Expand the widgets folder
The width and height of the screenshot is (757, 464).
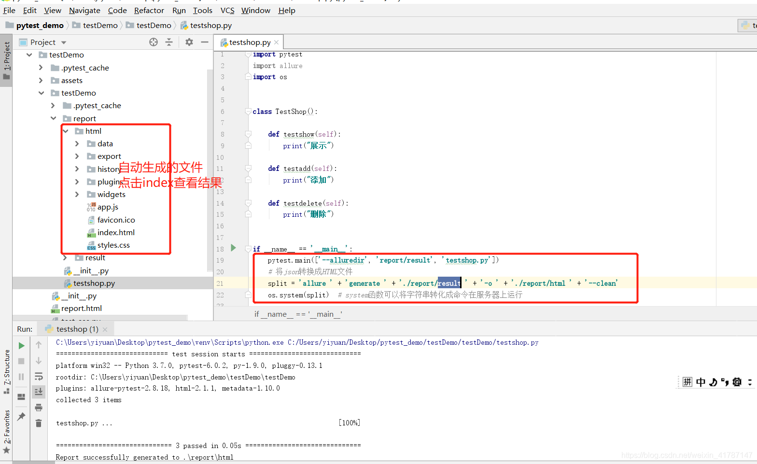77,194
